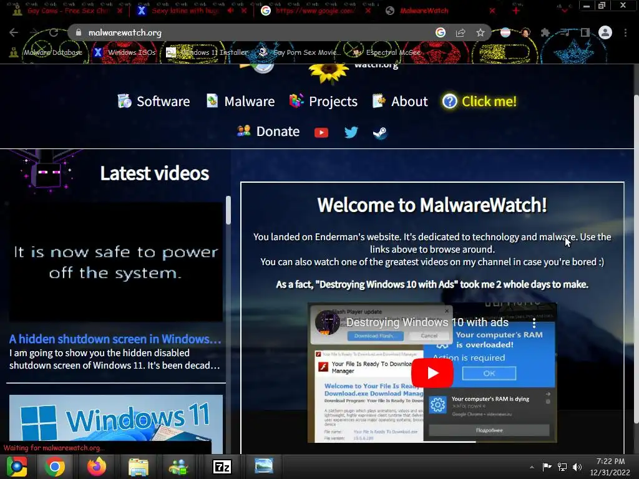Click the Software disc icon
The height and width of the screenshot is (479, 639).
[124, 100]
